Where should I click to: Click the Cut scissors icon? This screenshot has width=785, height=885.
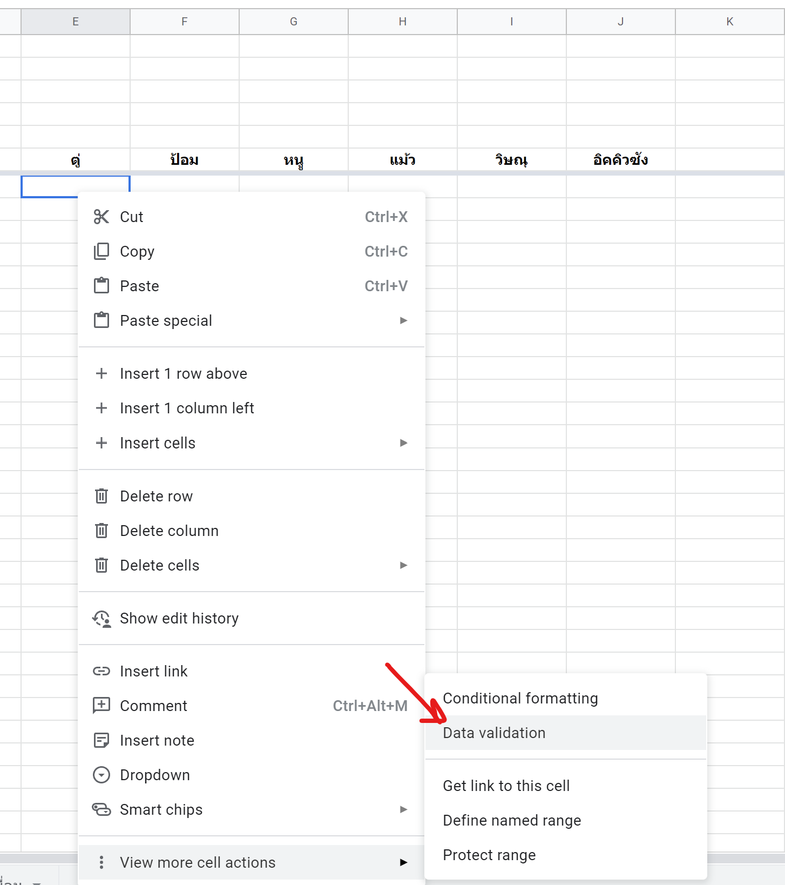tap(101, 217)
